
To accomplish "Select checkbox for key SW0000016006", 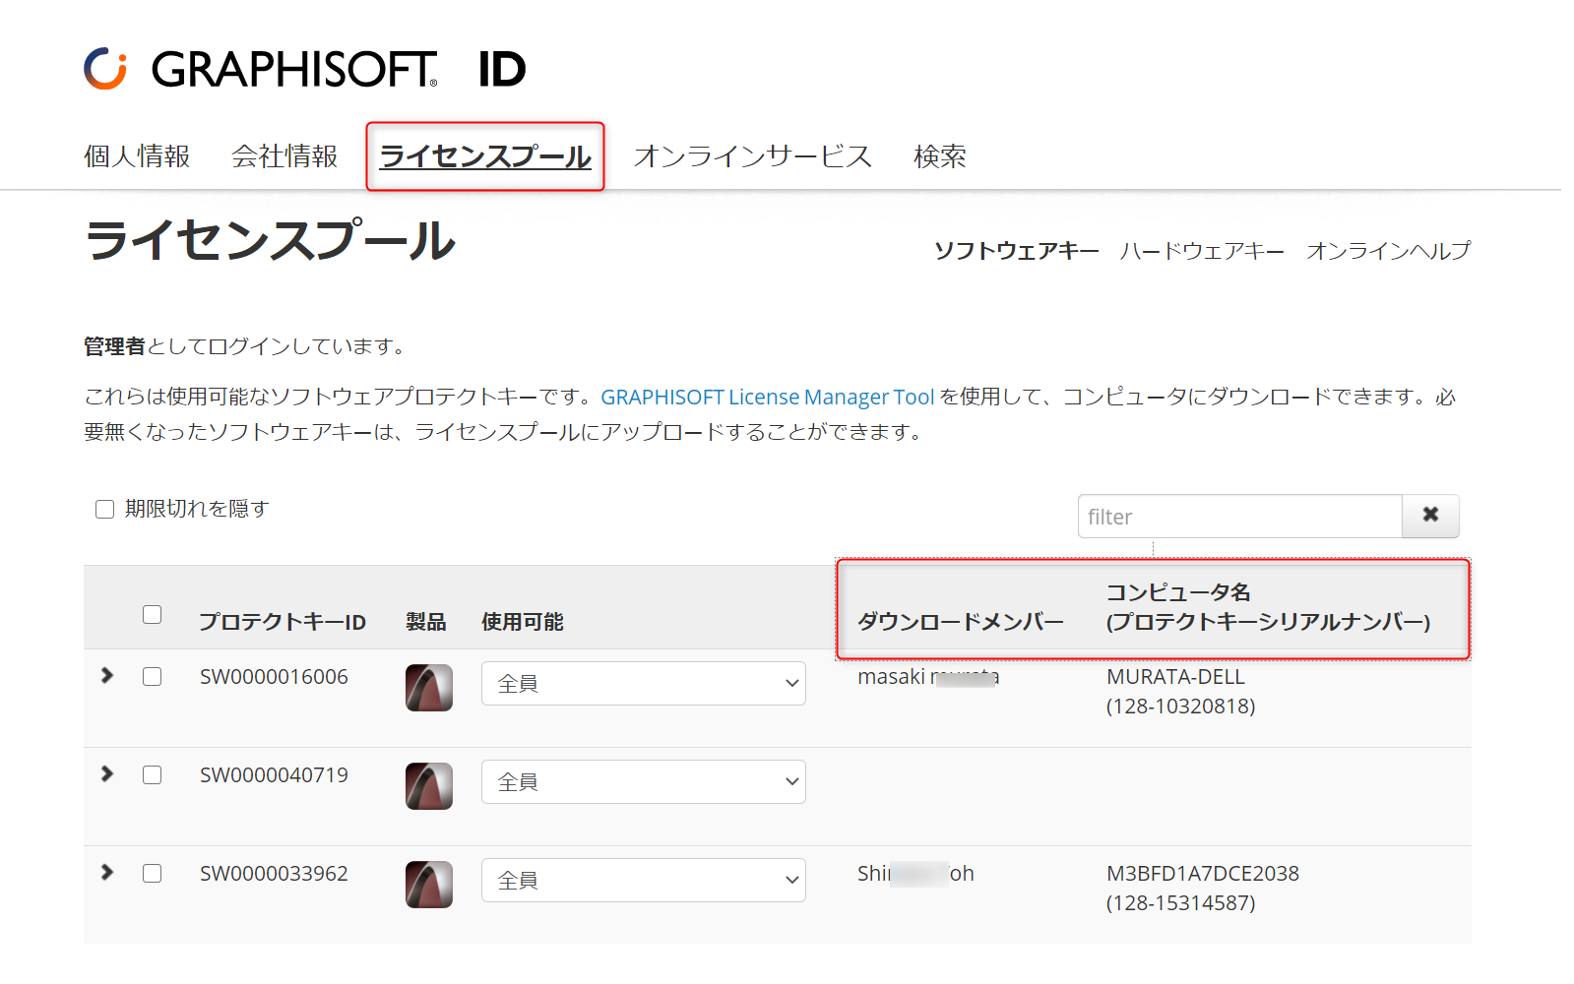I will coord(152,676).
